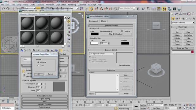Click Show Map in Viewport icon
This screenshot has width=196, height=110.
tap(56, 50)
